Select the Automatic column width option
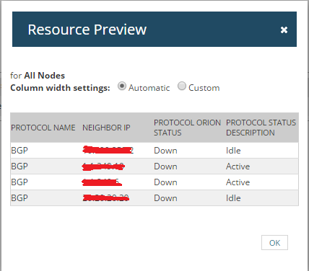The height and width of the screenshot is (271, 309). click(122, 86)
